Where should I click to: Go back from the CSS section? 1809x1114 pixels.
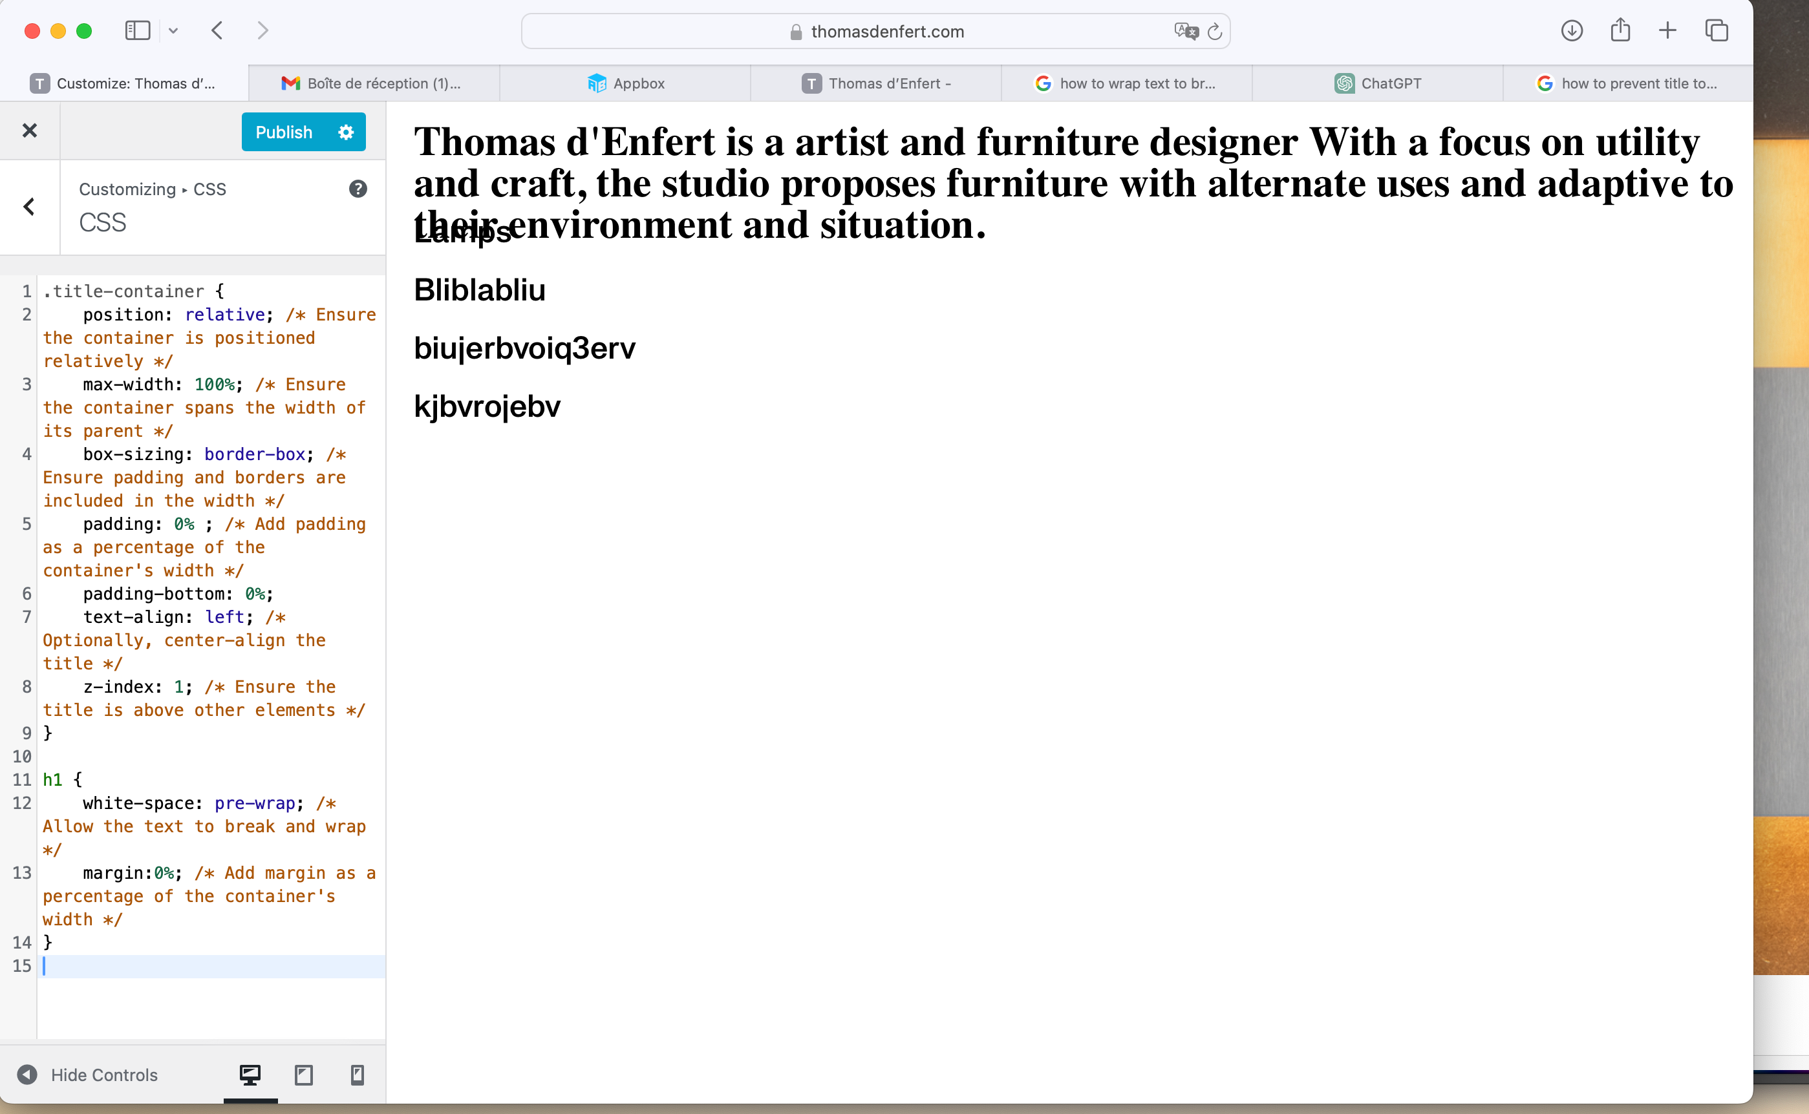coord(30,207)
